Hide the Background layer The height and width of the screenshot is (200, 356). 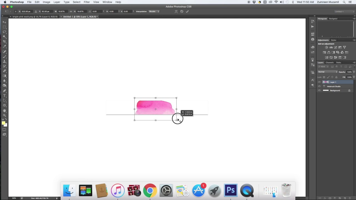pos(319,90)
